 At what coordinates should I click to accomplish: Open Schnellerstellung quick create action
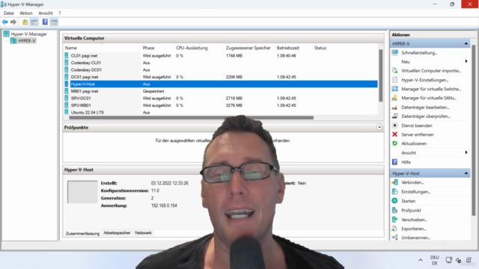click(419, 53)
